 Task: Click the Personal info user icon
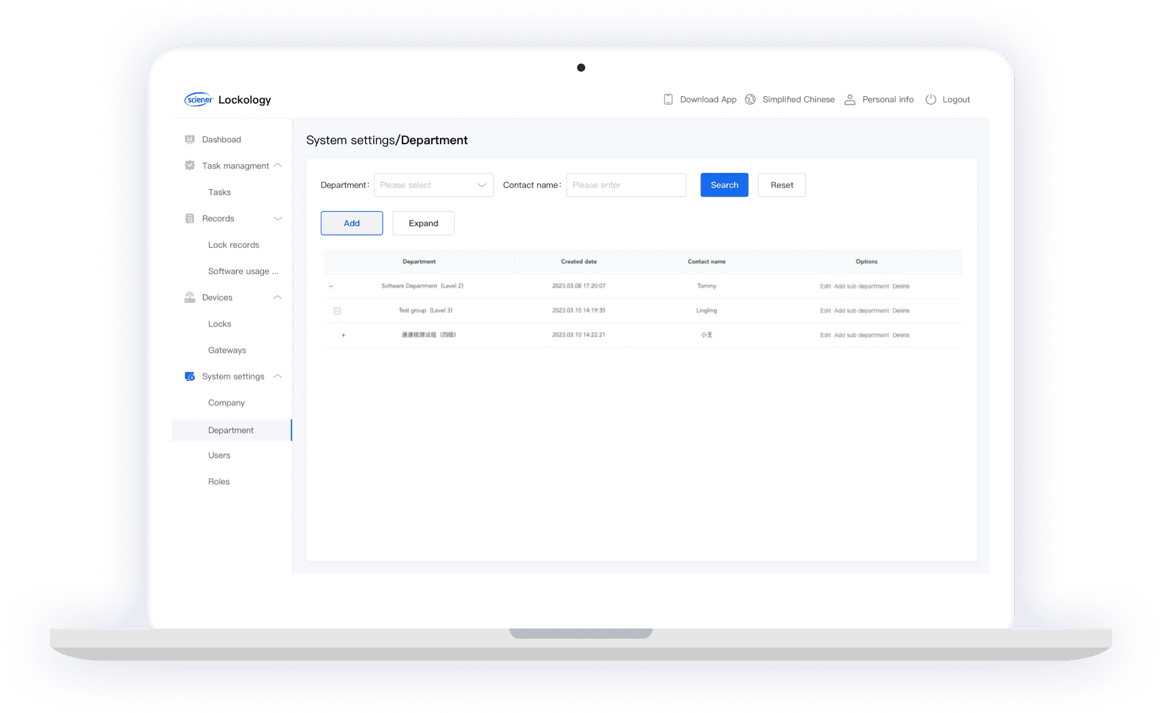pyautogui.click(x=849, y=99)
